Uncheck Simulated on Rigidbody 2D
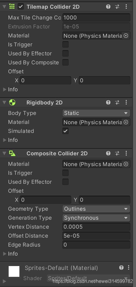The image size is (136, 287). [x=65, y=131]
